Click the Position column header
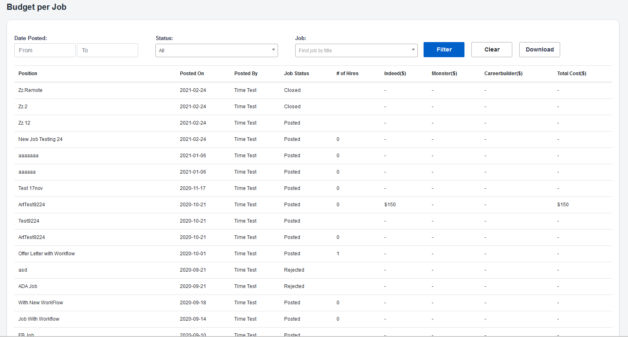628x337 pixels. point(28,74)
